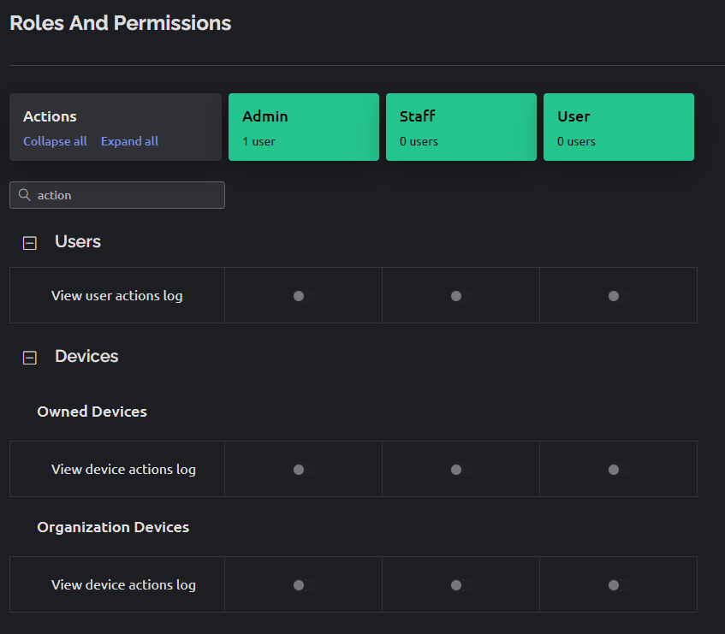Open the Admin role card
Screen dimensions: 725x634
pos(304,127)
